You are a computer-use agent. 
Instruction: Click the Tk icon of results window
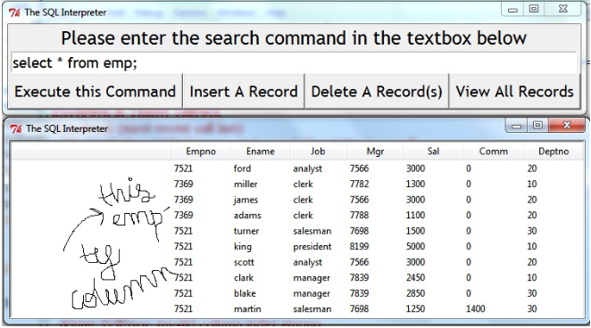coord(16,128)
